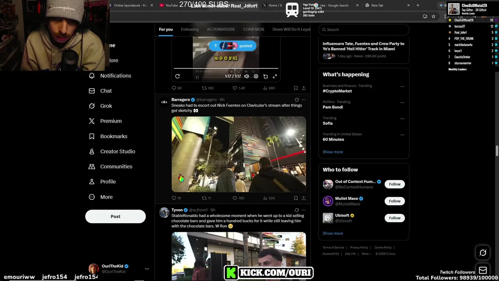Repost the Barragers post with 17 reposts
This screenshot has width=499, height=281.
coord(207,198)
